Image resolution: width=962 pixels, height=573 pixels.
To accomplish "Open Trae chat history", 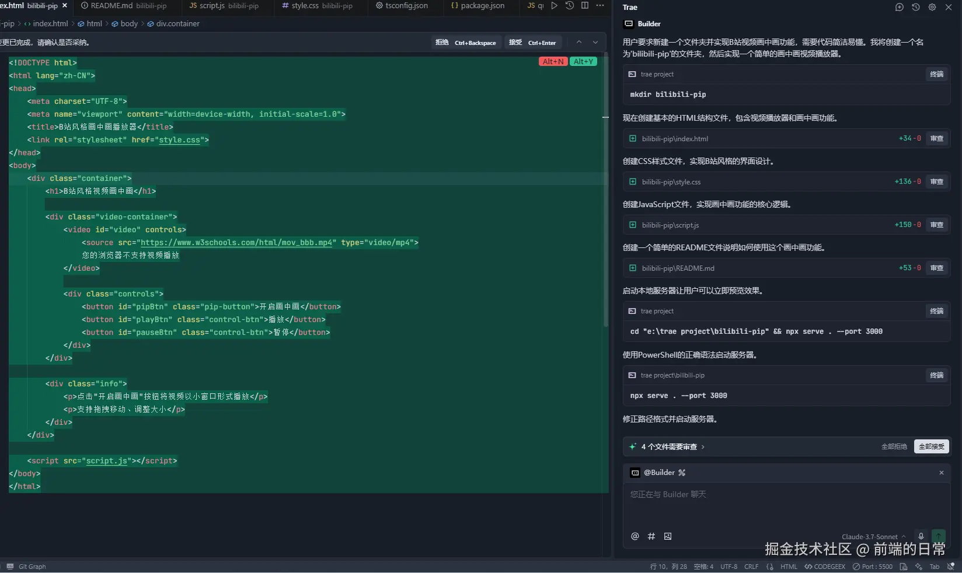I will click(x=916, y=7).
